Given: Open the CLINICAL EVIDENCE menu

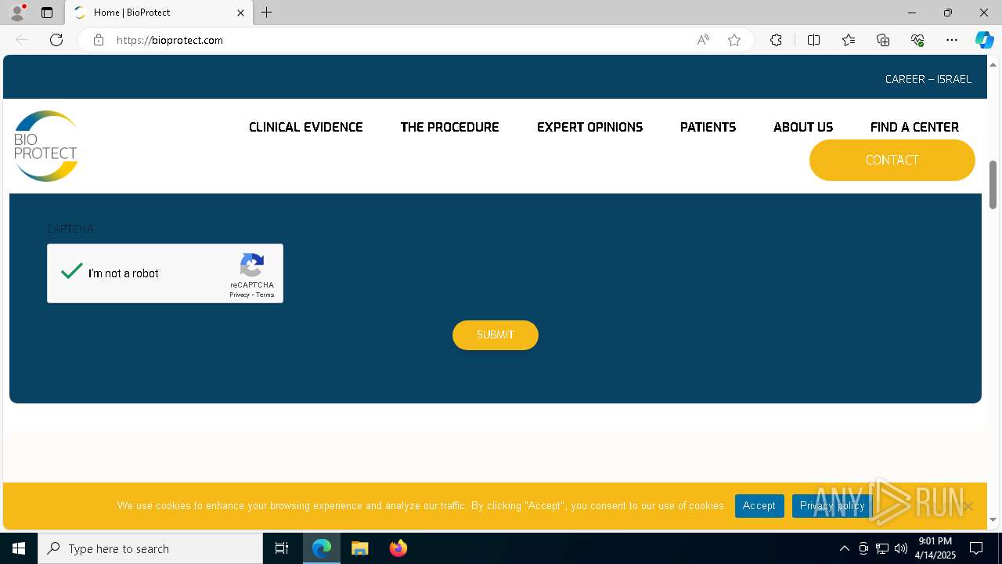Looking at the screenshot, I should pos(306,127).
